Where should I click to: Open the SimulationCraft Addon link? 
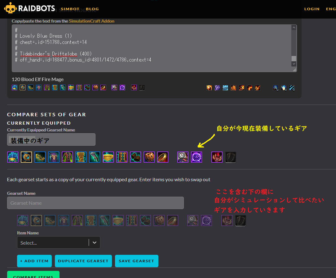(91, 21)
